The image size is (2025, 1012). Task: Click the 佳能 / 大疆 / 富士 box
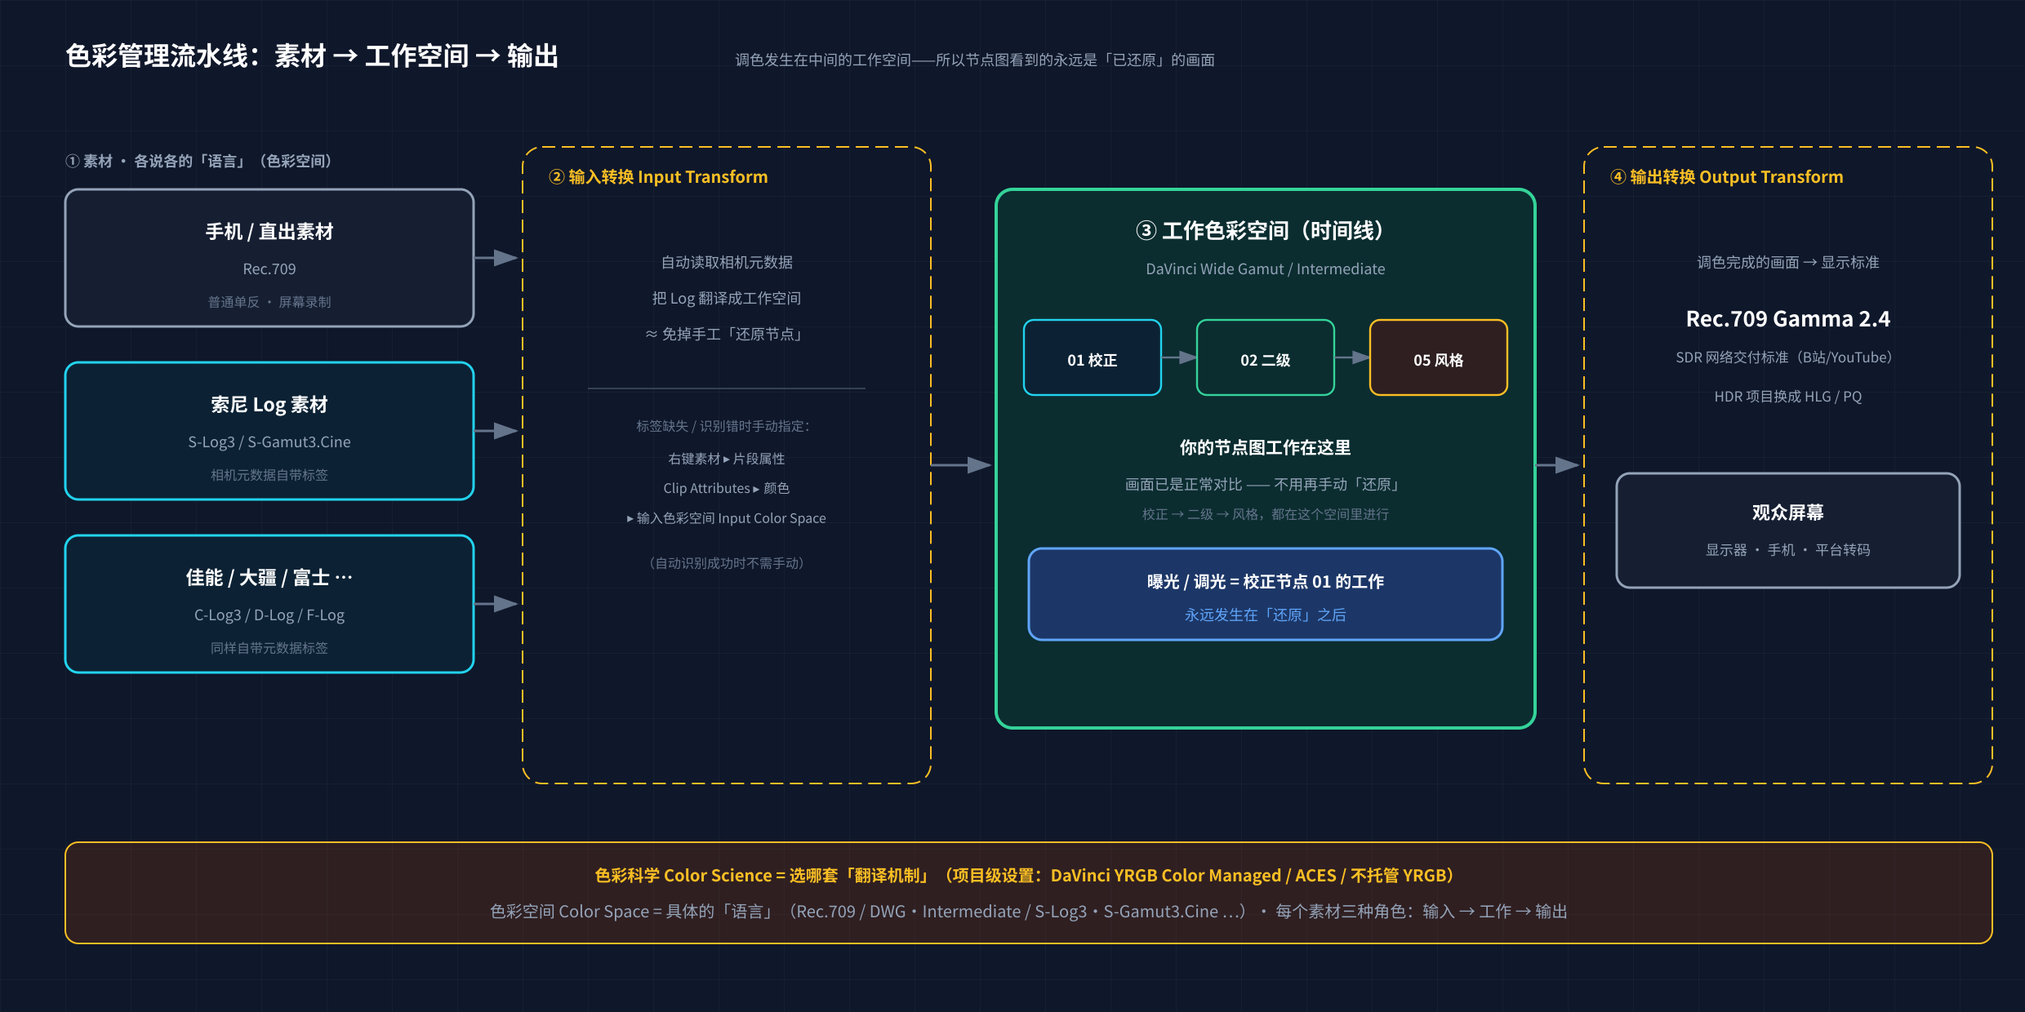coord(269,604)
